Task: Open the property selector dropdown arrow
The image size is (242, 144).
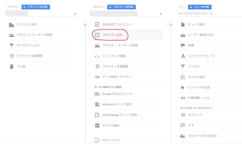Action: coord(161,14)
